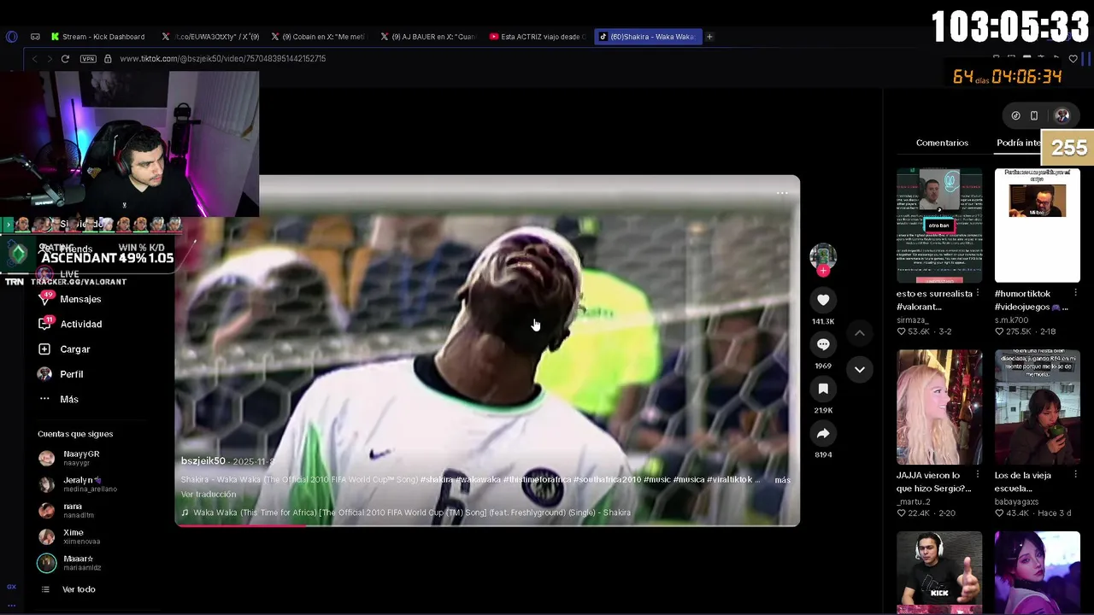Click the browser forward arrow
This screenshot has height=615, width=1094.
click(x=49, y=59)
